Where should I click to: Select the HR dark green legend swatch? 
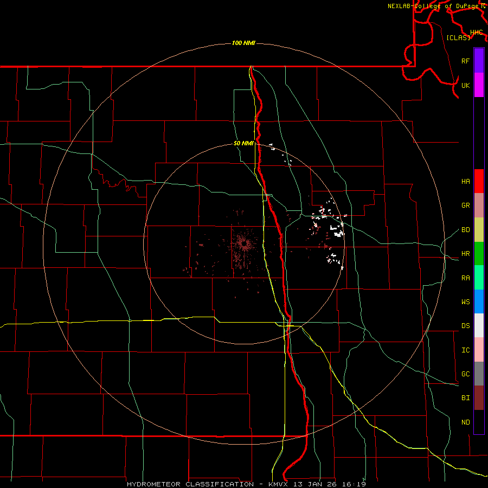coord(479,253)
